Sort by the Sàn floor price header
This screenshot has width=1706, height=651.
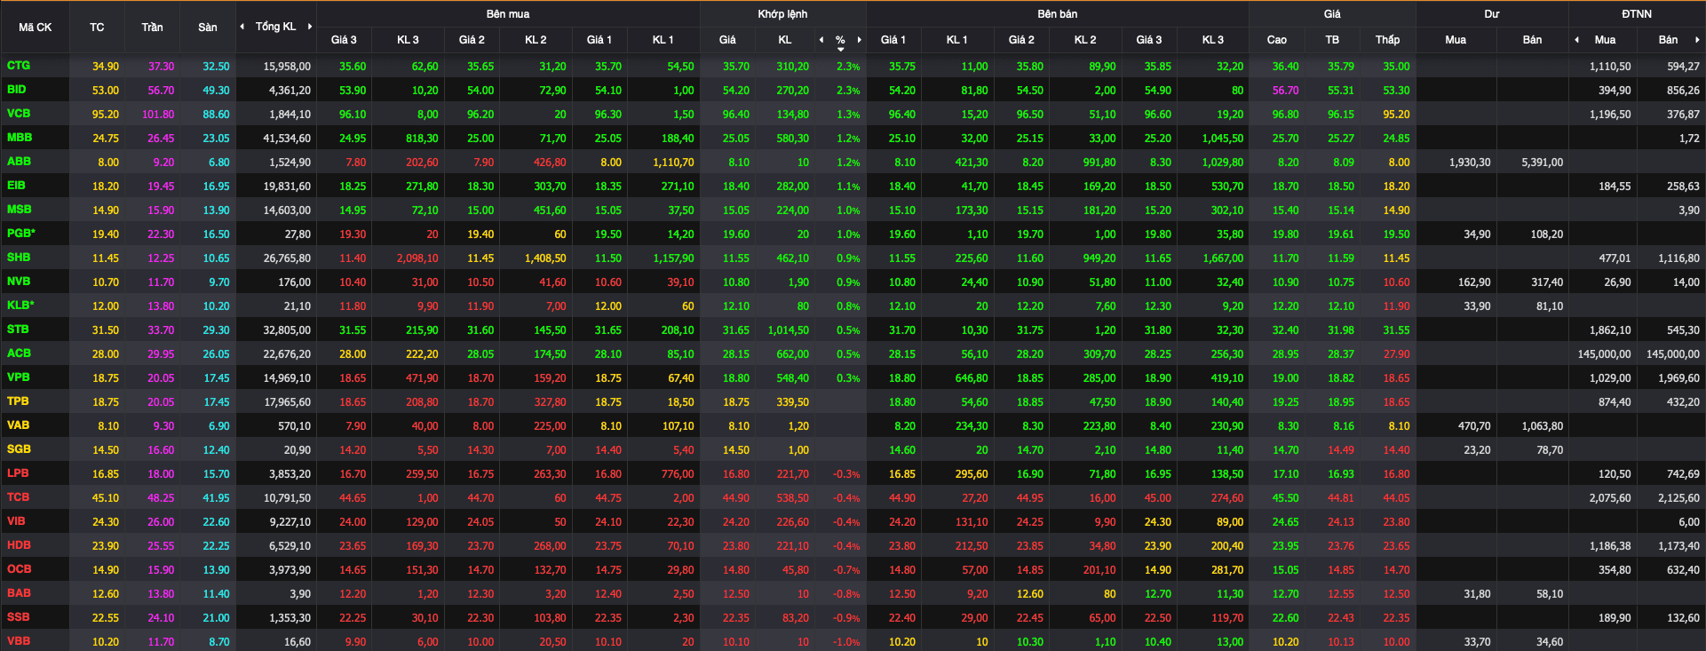click(208, 28)
